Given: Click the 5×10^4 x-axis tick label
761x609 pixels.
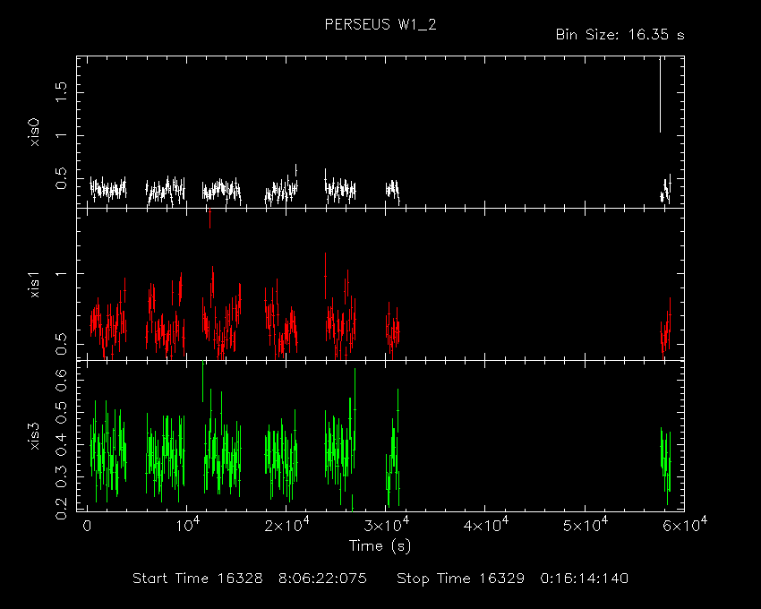Looking at the screenshot, I should click(586, 525).
